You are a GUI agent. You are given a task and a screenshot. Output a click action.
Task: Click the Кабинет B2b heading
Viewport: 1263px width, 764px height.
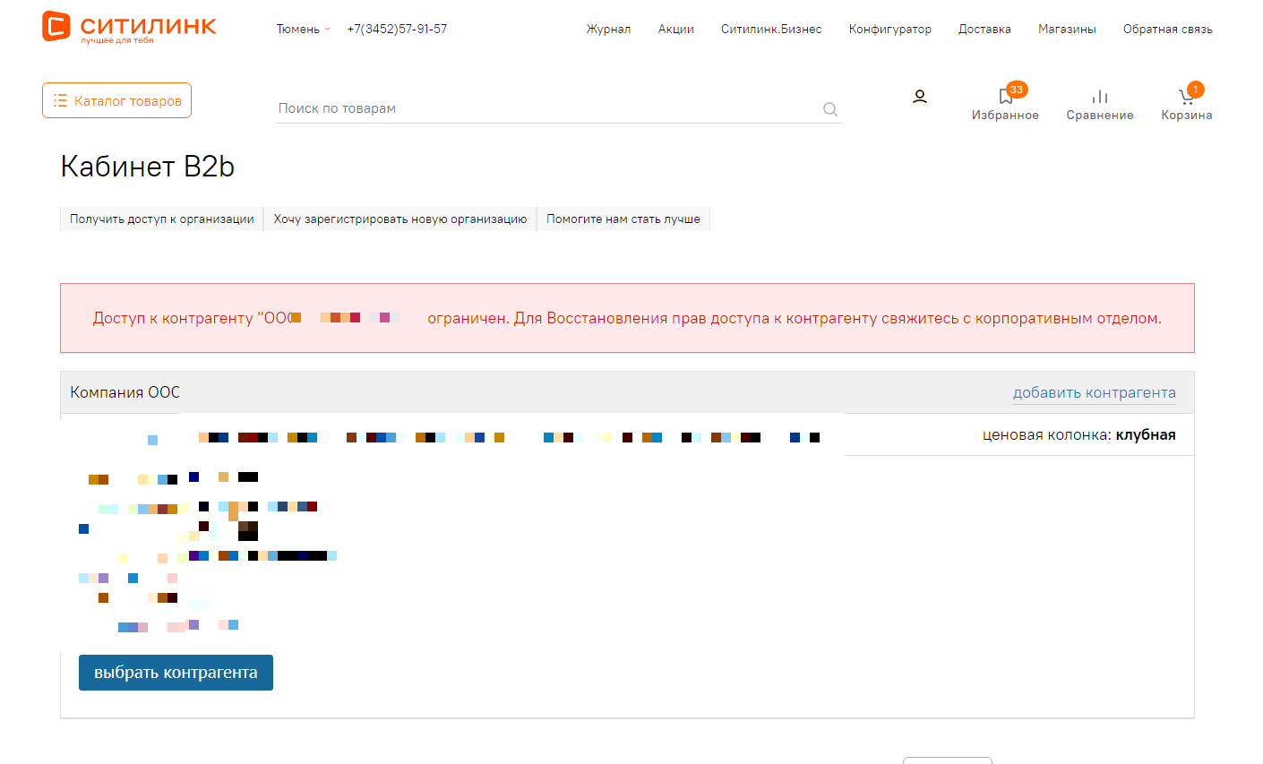[x=148, y=167]
